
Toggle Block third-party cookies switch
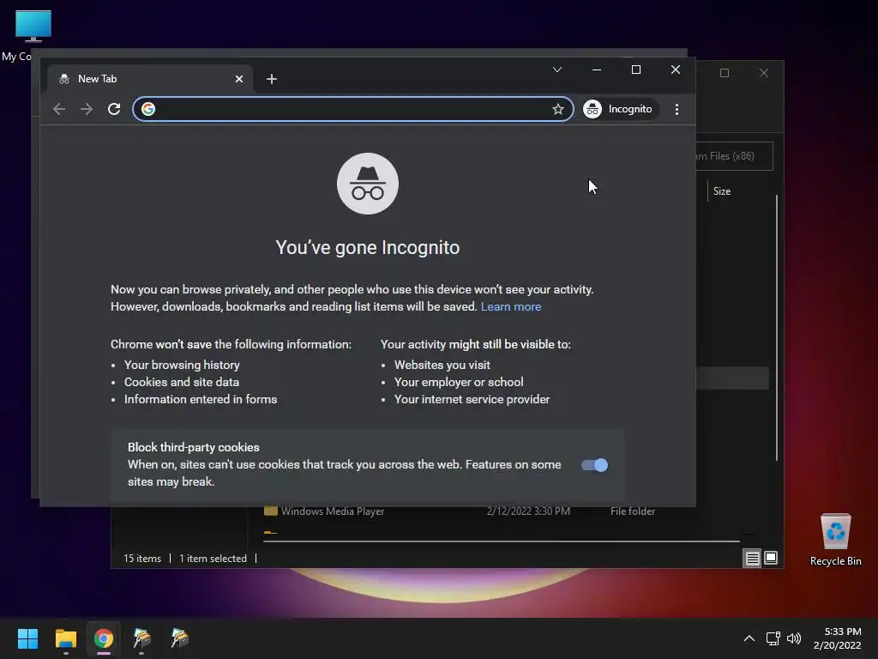click(594, 465)
